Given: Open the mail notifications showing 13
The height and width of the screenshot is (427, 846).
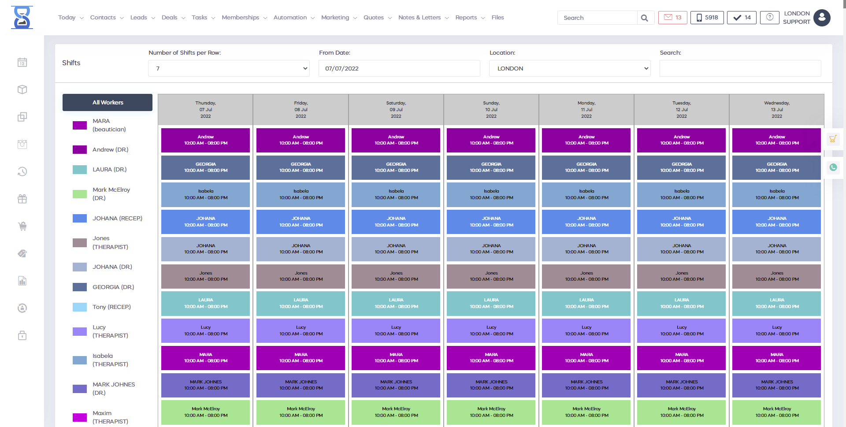Looking at the screenshot, I should pyautogui.click(x=672, y=18).
